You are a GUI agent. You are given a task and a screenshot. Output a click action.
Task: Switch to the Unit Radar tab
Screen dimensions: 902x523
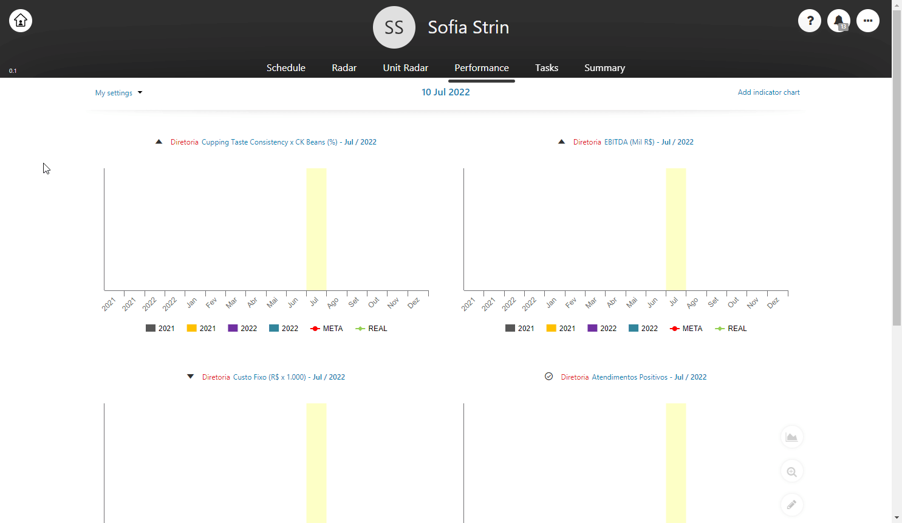click(406, 68)
